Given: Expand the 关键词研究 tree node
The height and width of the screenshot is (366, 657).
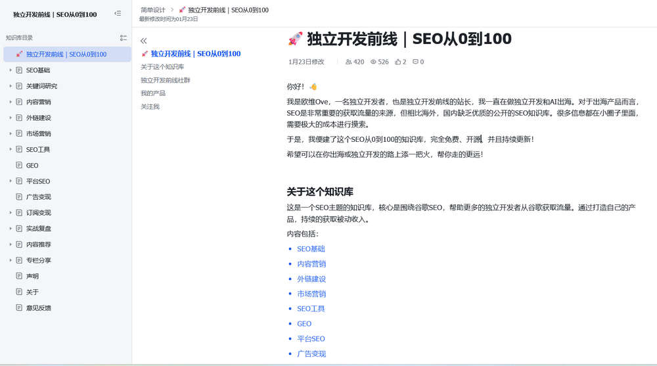Looking at the screenshot, I should tap(11, 86).
